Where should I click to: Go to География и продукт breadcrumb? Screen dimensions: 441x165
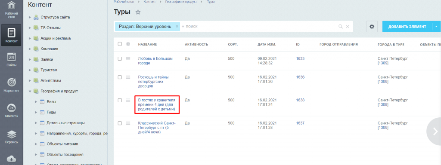click(x=181, y=2)
